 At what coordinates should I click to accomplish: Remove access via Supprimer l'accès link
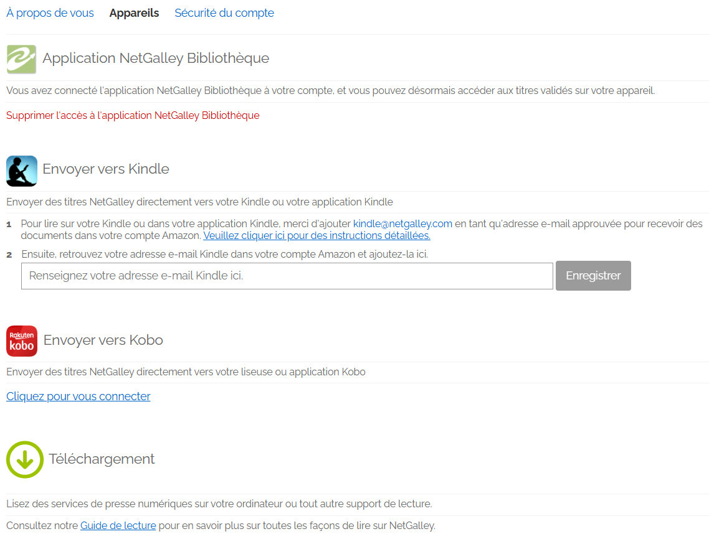[x=133, y=116]
